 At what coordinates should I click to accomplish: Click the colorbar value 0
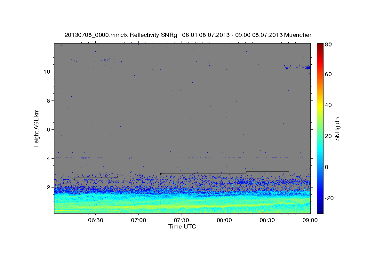coord(327,167)
